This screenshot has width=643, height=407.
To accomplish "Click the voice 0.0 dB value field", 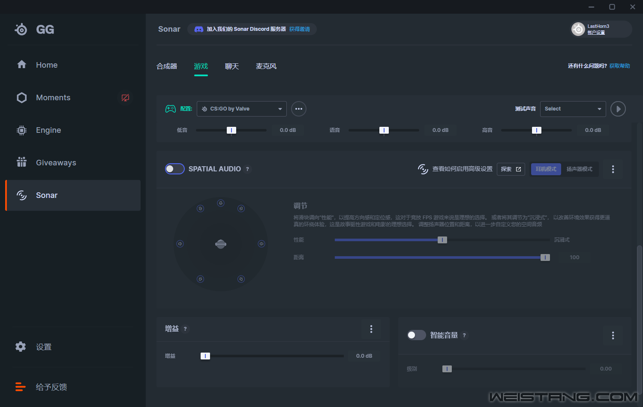I will pos(440,130).
